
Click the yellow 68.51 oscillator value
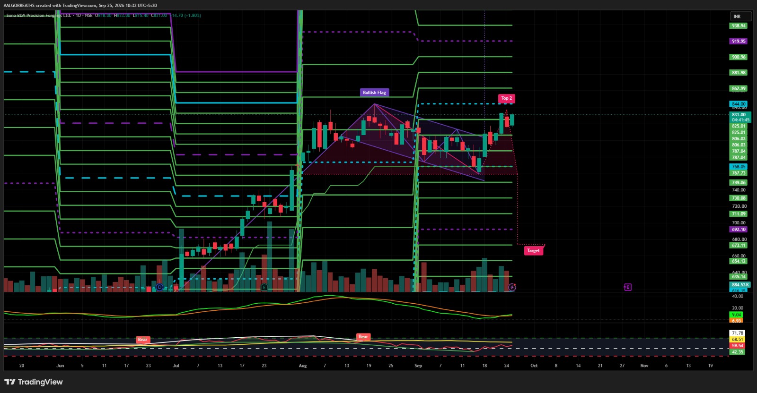[x=737, y=340]
